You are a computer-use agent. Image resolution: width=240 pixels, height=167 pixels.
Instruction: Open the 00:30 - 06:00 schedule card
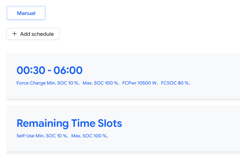[123, 76]
